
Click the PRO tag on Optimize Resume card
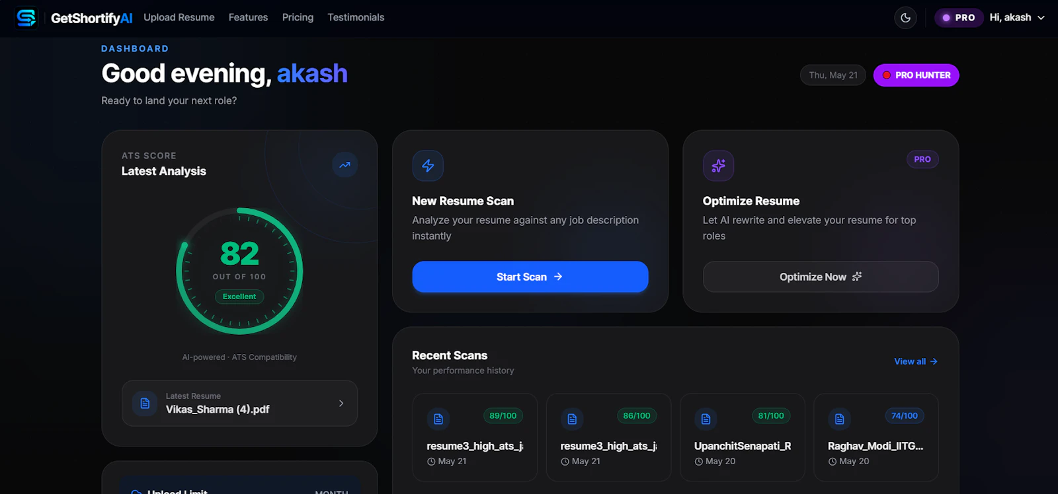coord(922,159)
